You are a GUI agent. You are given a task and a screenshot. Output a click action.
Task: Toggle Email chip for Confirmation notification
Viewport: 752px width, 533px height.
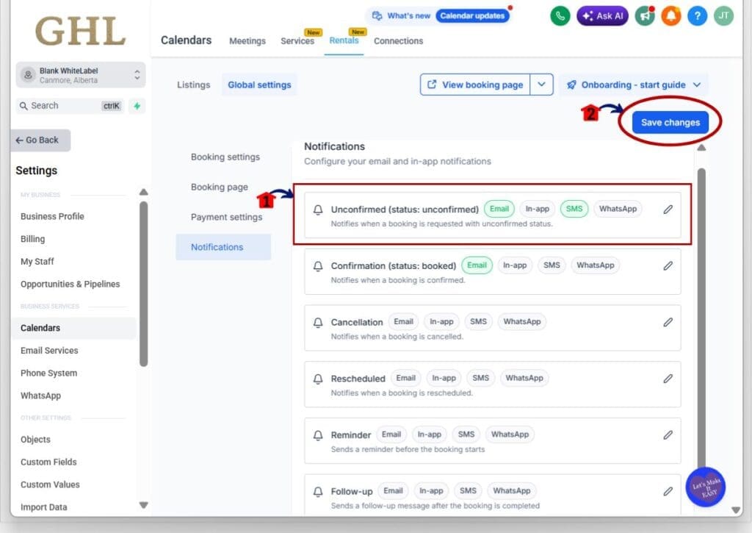point(477,265)
